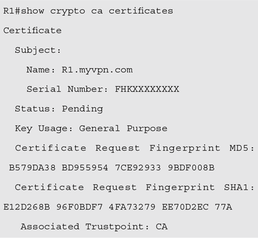The width and height of the screenshot is (258, 238).
Task: Click the serial number FHKXXXXXXXX
Action: pos(147,89)
